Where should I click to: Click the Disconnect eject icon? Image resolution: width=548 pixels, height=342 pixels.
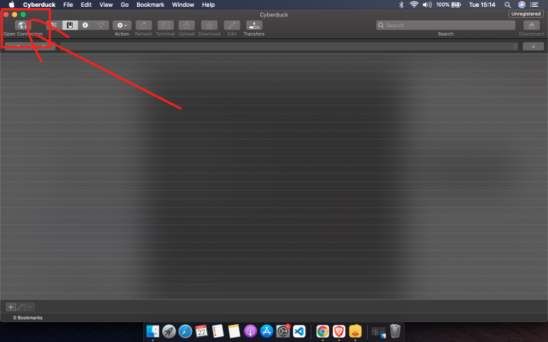pyautogui.click(x=532, y=25)
